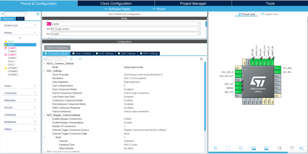Image resolution: width=308 pixels, height=154 pixels.
Task: Switch to Project Manager tab
Action: click(x=193, y=3)
